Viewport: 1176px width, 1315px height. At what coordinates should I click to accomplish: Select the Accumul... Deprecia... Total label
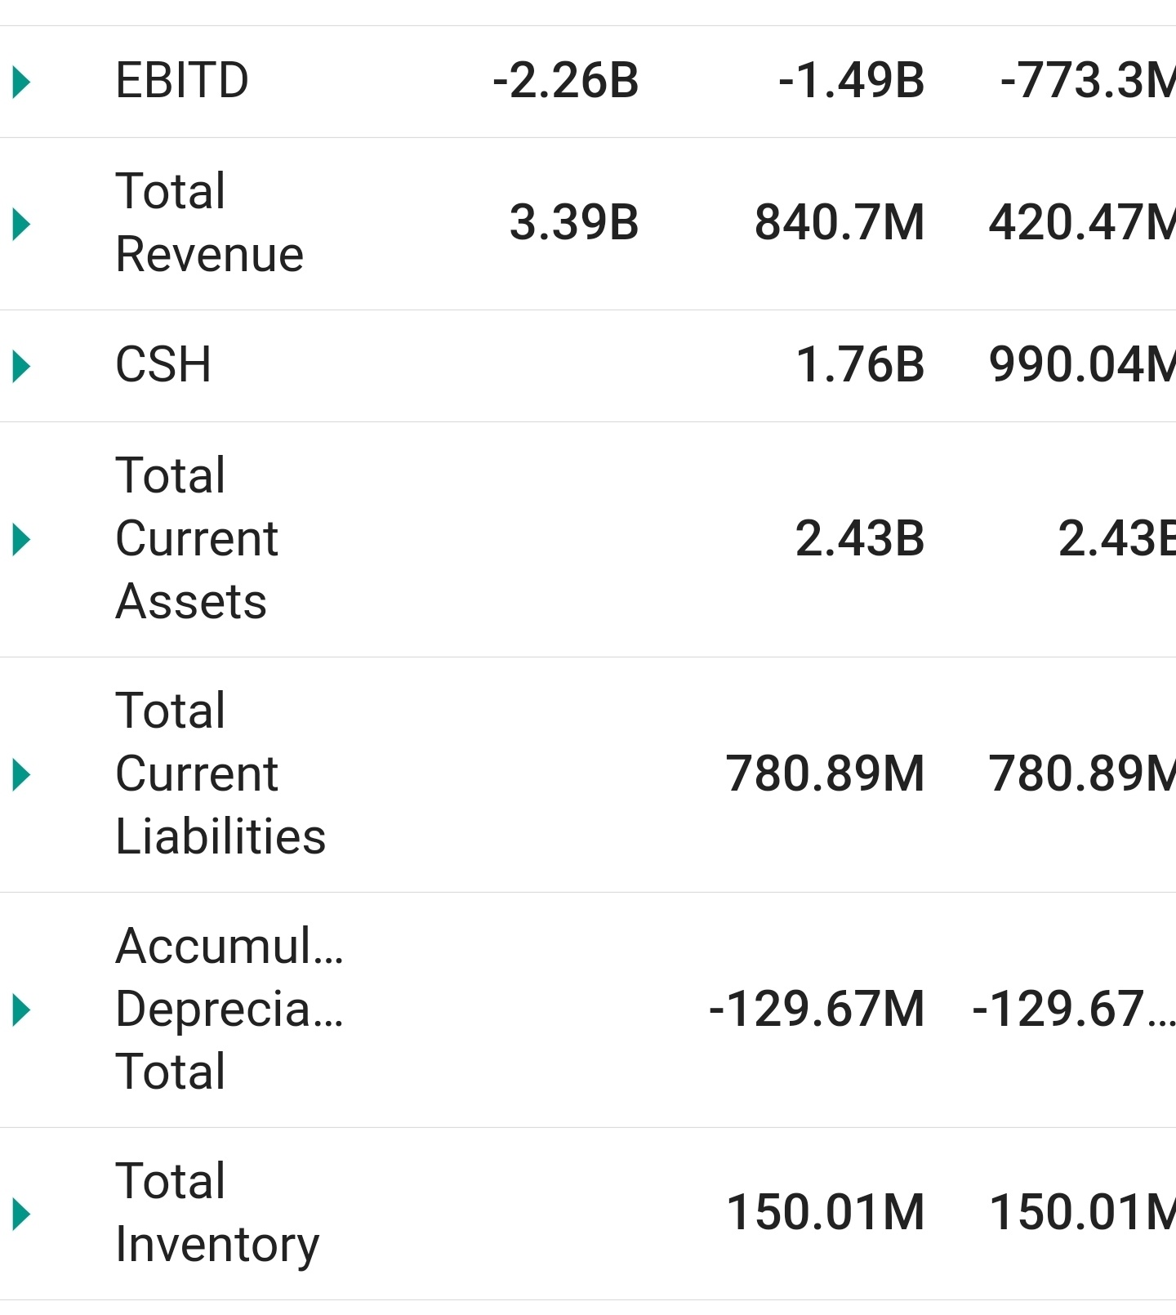229,1010
